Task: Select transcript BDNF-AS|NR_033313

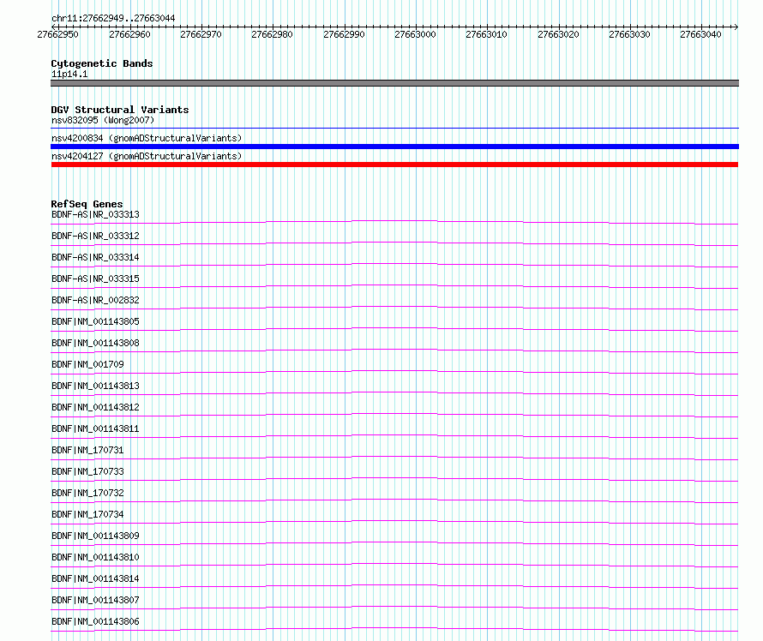Action: pos(95,214)
